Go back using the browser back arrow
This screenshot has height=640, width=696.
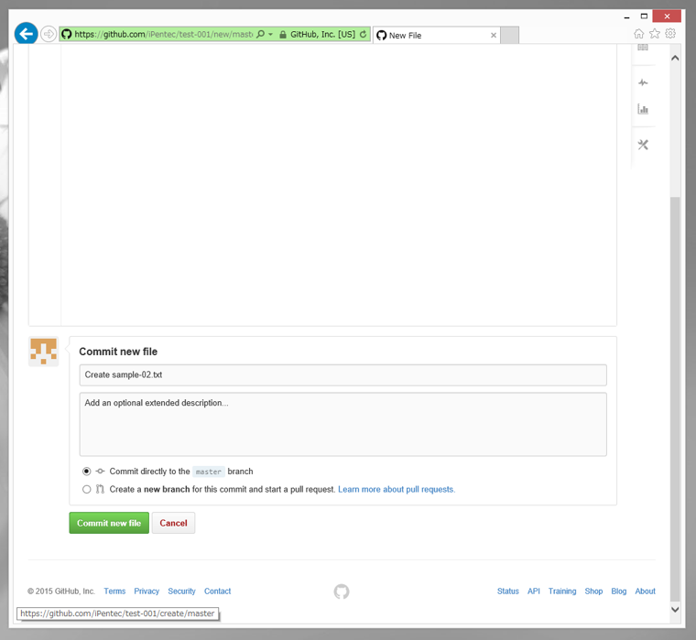(27, 34)
